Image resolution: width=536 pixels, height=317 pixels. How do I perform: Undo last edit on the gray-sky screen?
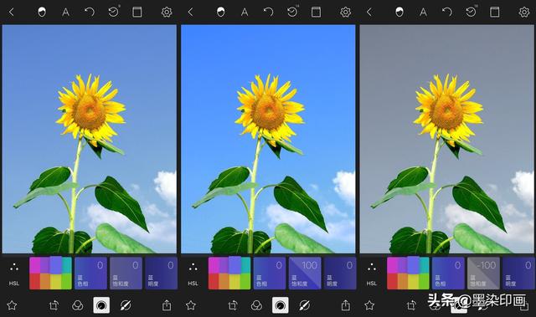447,13
